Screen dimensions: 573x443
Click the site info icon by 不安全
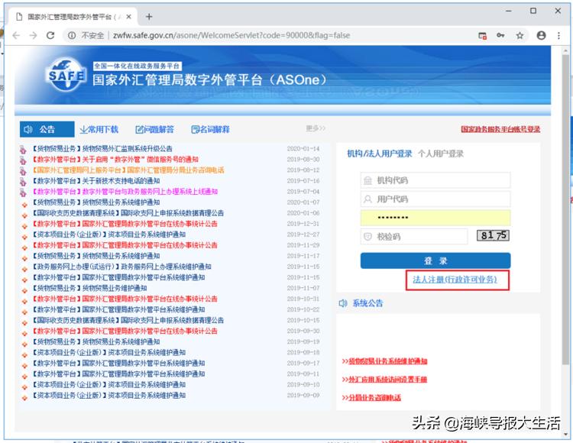point(72,35)
